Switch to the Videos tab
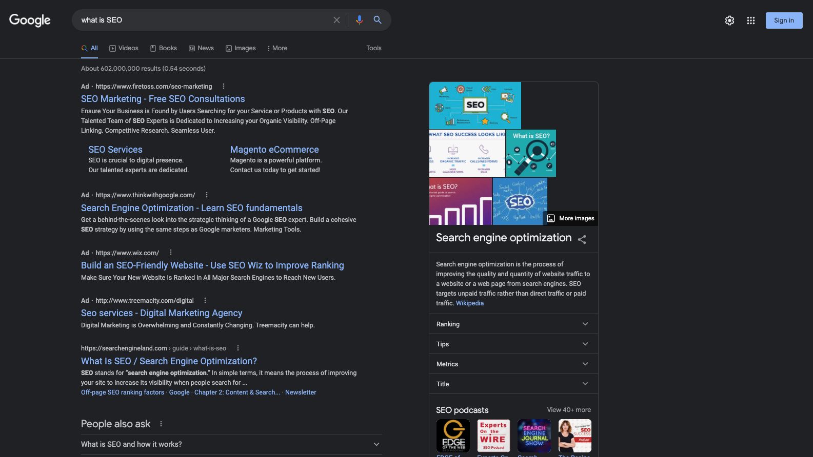Viewport: 813px width, 457px height. 124,48
